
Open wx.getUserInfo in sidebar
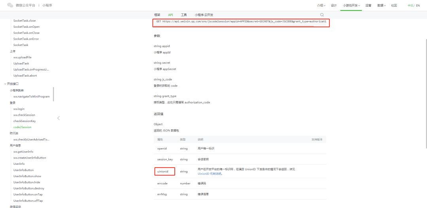click(x=23, y=151)
